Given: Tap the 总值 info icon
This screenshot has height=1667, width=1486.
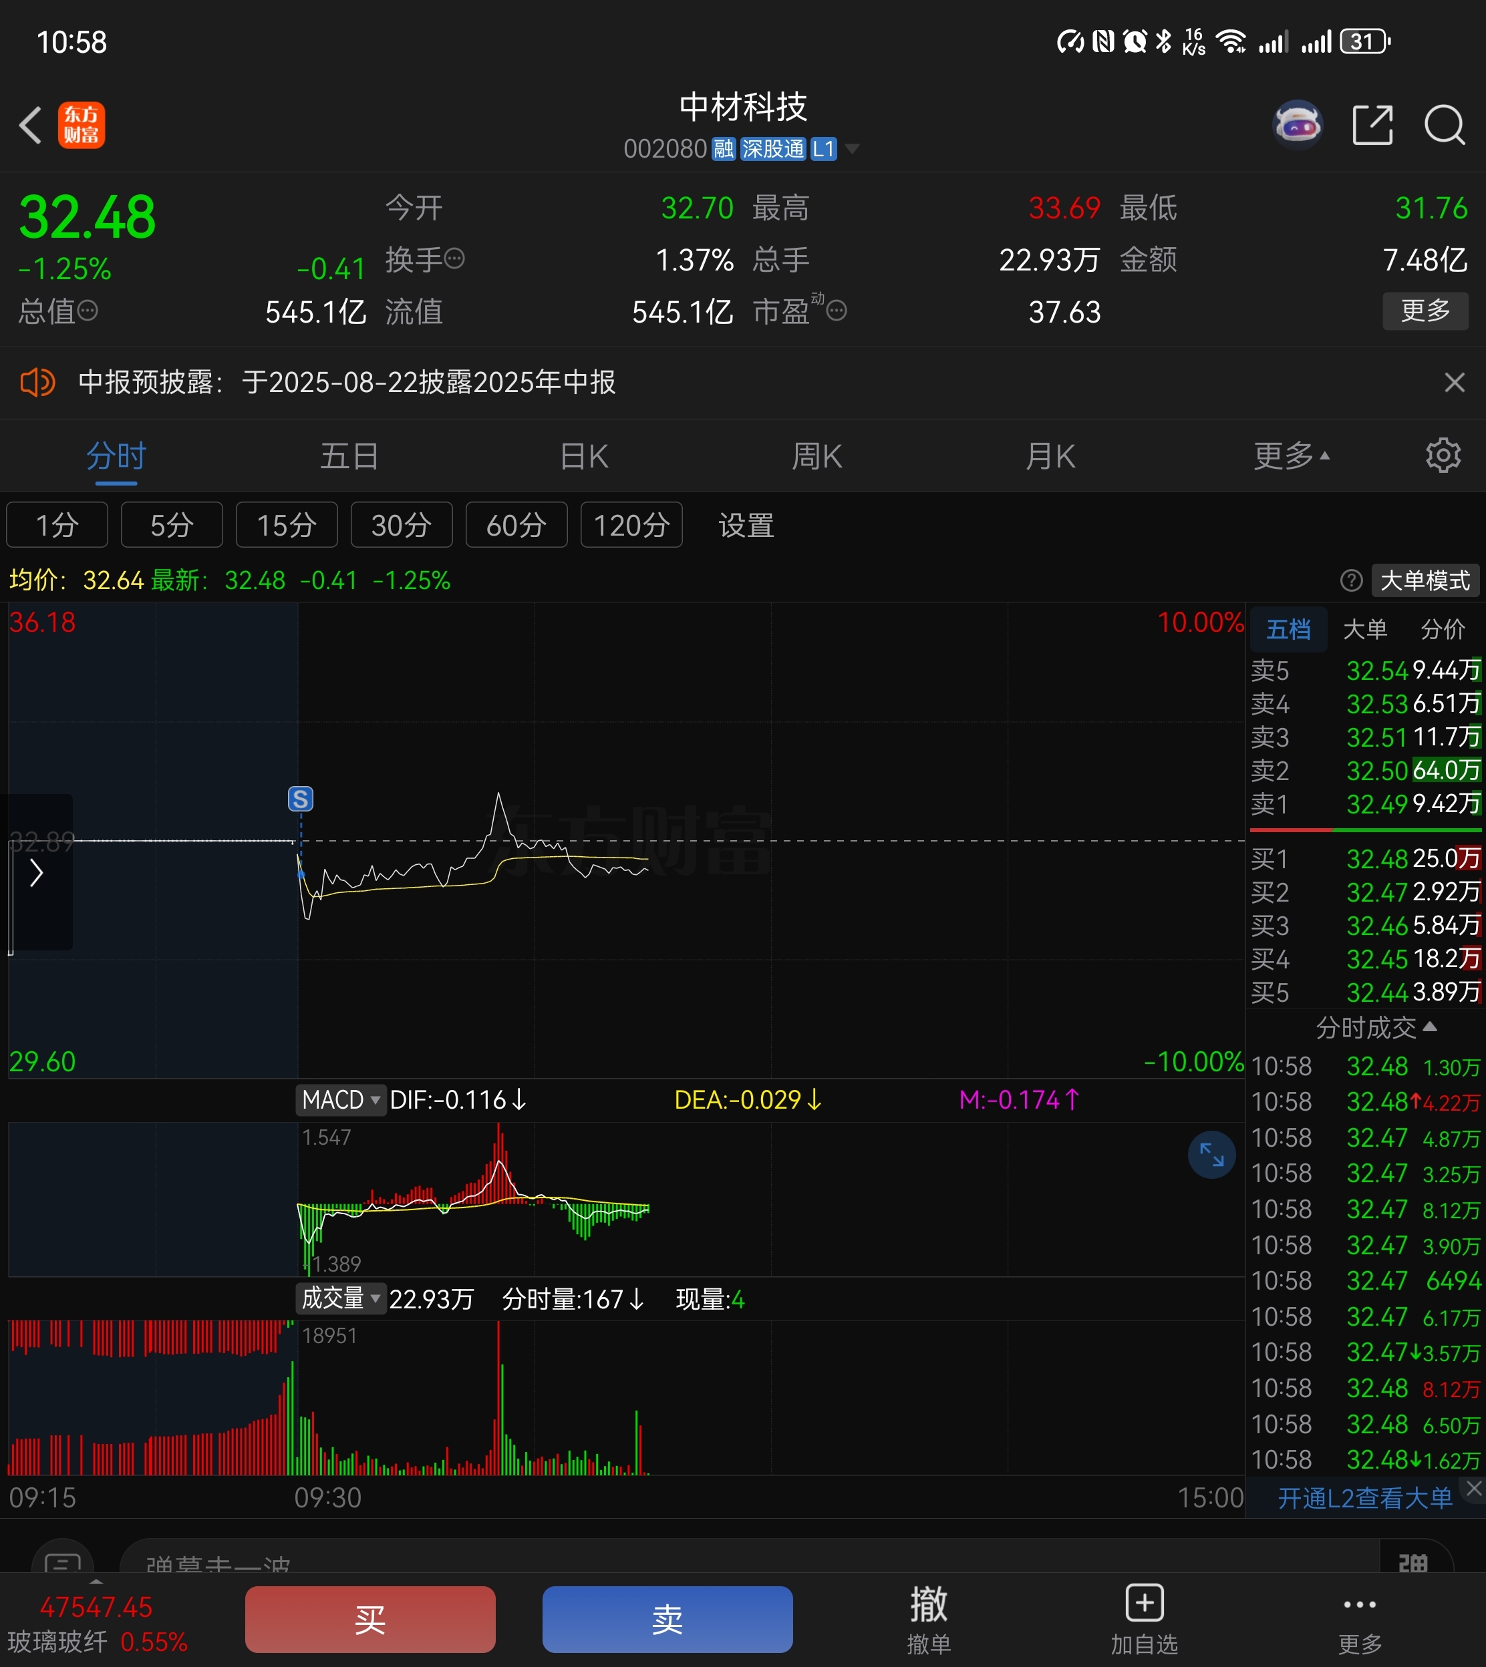Looking at the screenshot, I should tap(88, 311).
